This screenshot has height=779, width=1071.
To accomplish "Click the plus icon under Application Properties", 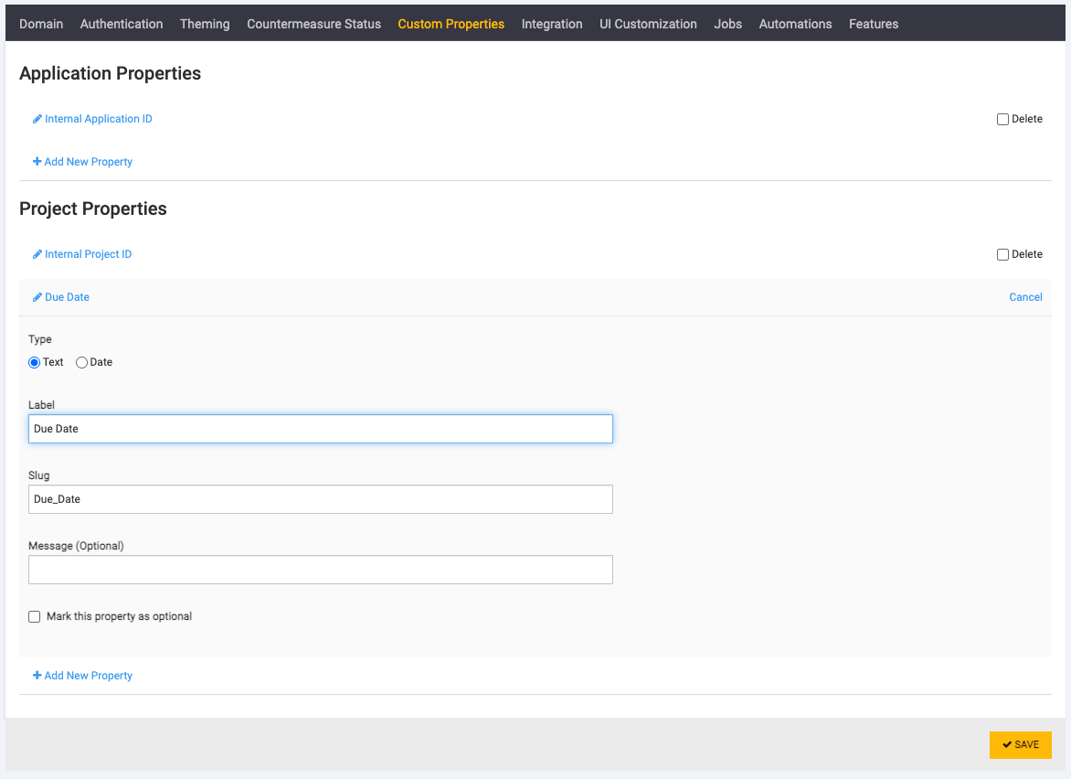I will (37, 161).
